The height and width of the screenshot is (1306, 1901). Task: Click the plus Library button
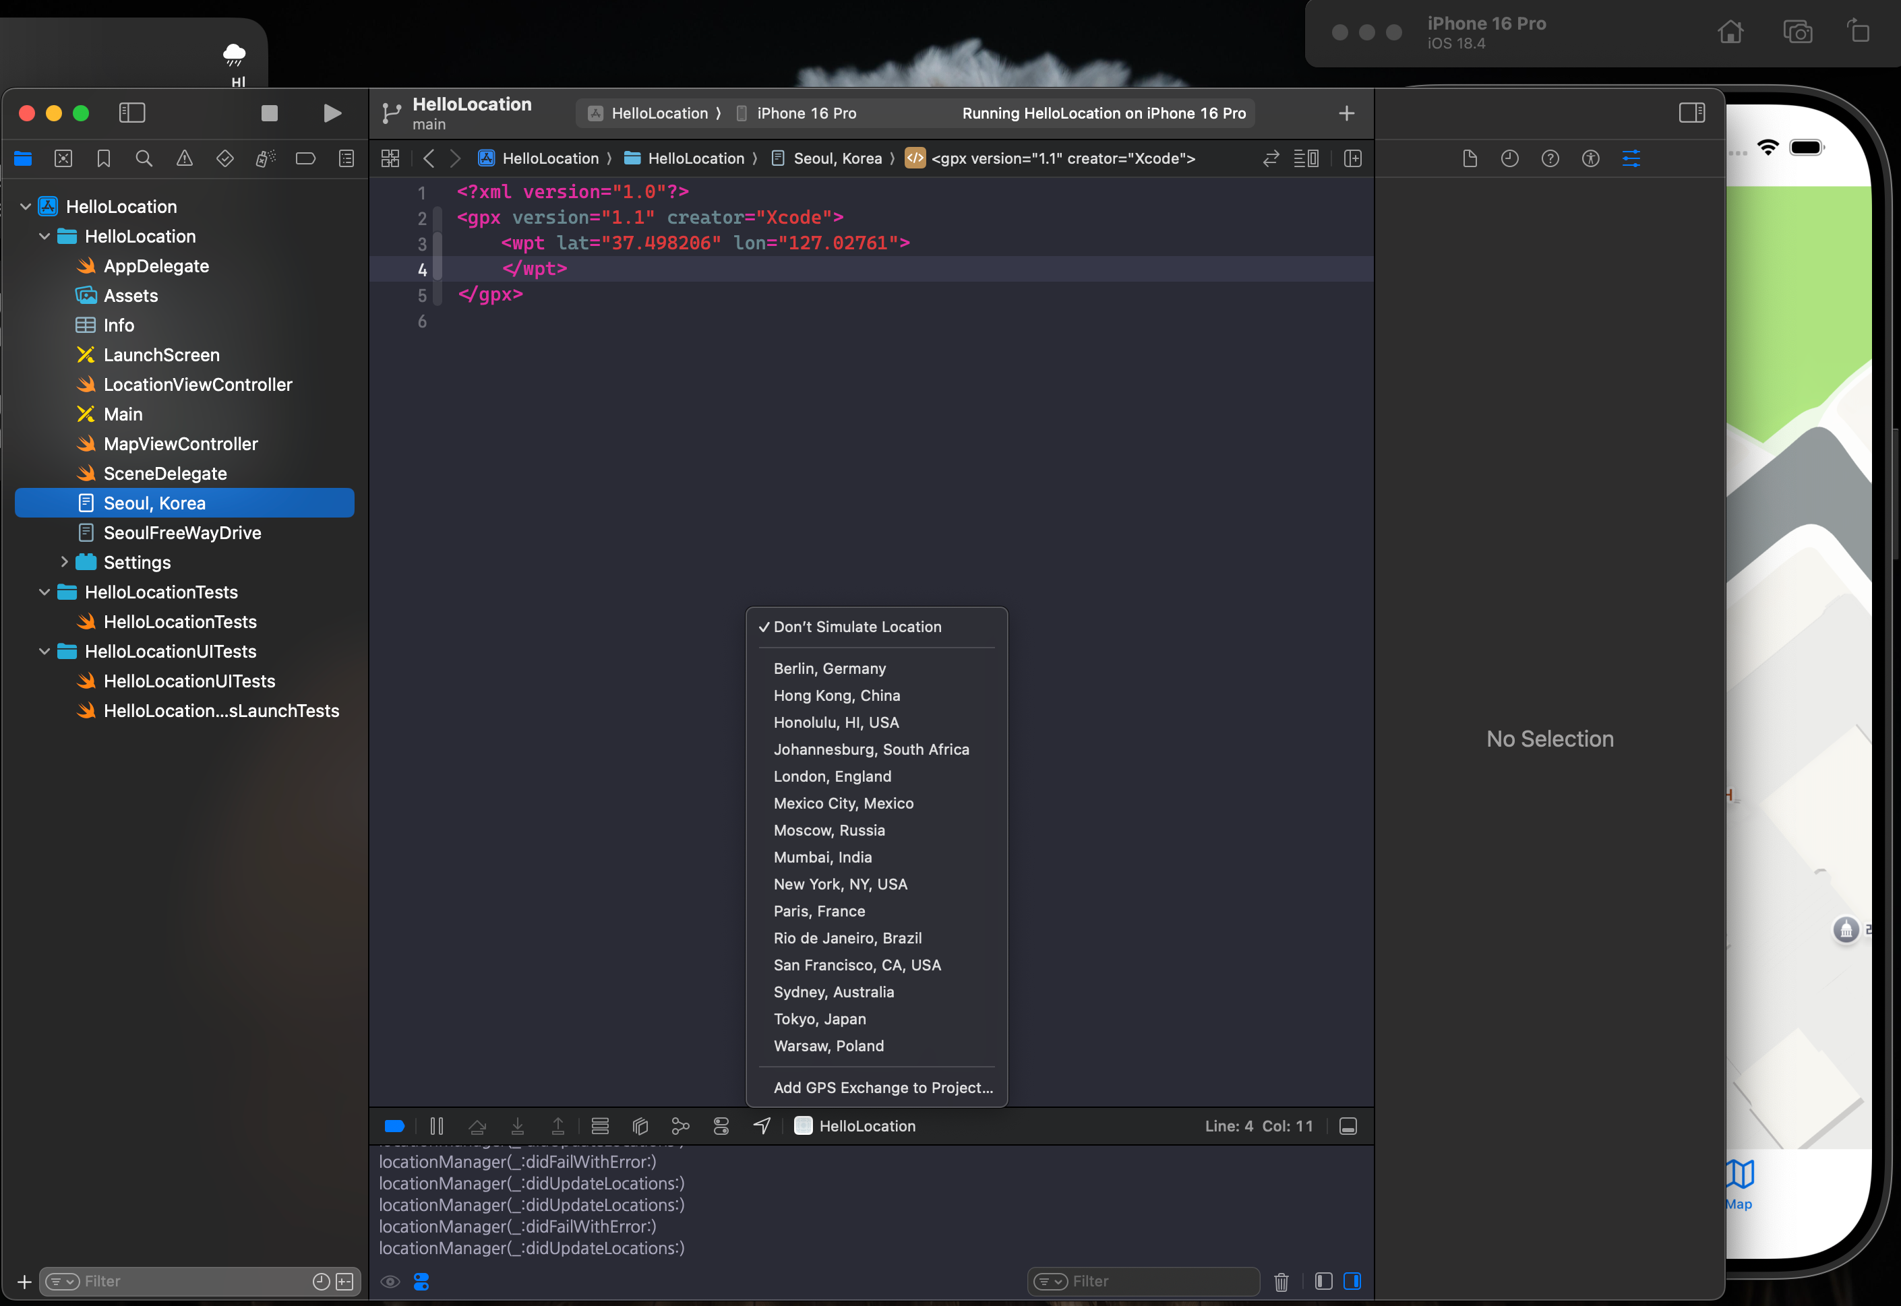tap(1346, 114)
